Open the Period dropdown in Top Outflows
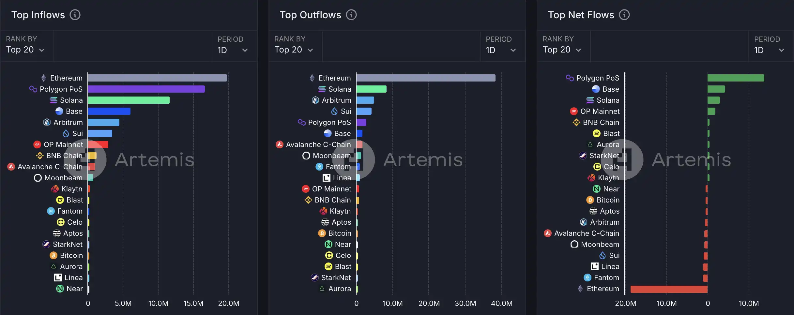The width and height of the screenshot is (794, 315). (x=501, y=50)
